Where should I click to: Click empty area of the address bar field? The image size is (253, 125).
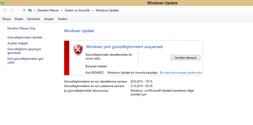[185, 10]
